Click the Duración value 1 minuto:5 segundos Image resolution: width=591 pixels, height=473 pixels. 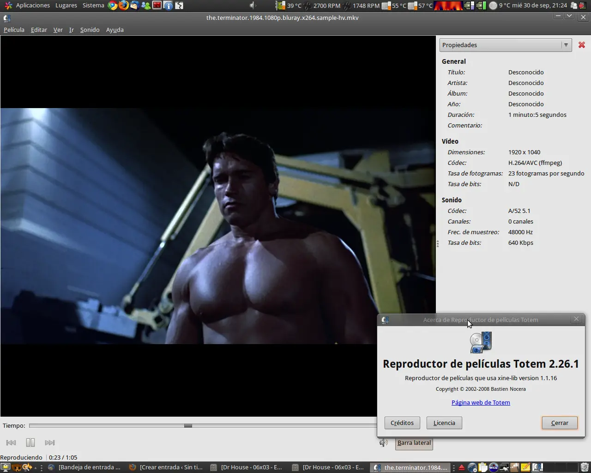[537, 115]
